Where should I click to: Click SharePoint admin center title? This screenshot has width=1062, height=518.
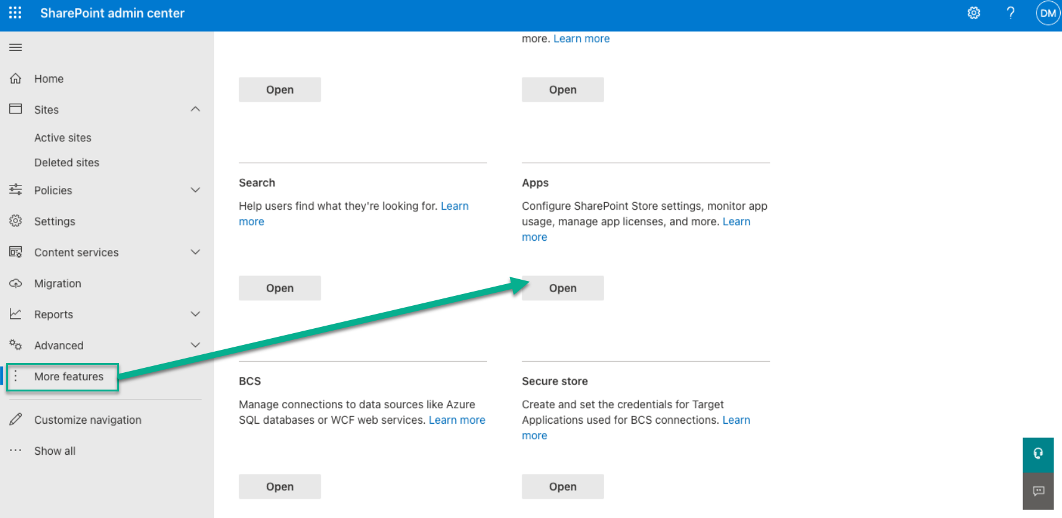tap(112, 13)
